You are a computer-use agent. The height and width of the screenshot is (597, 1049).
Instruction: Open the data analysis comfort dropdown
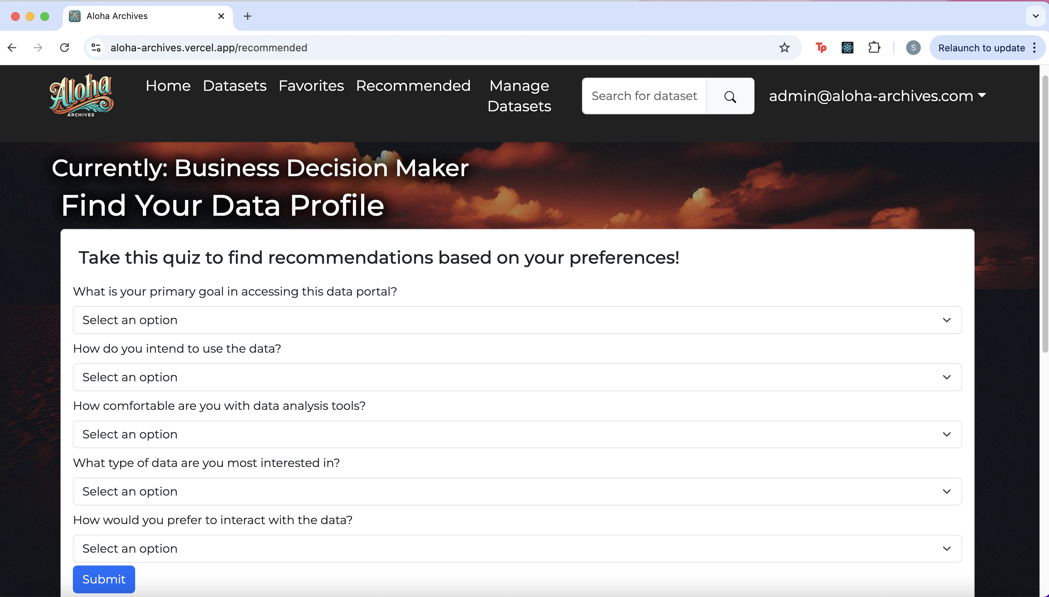(x=517, y=434)
